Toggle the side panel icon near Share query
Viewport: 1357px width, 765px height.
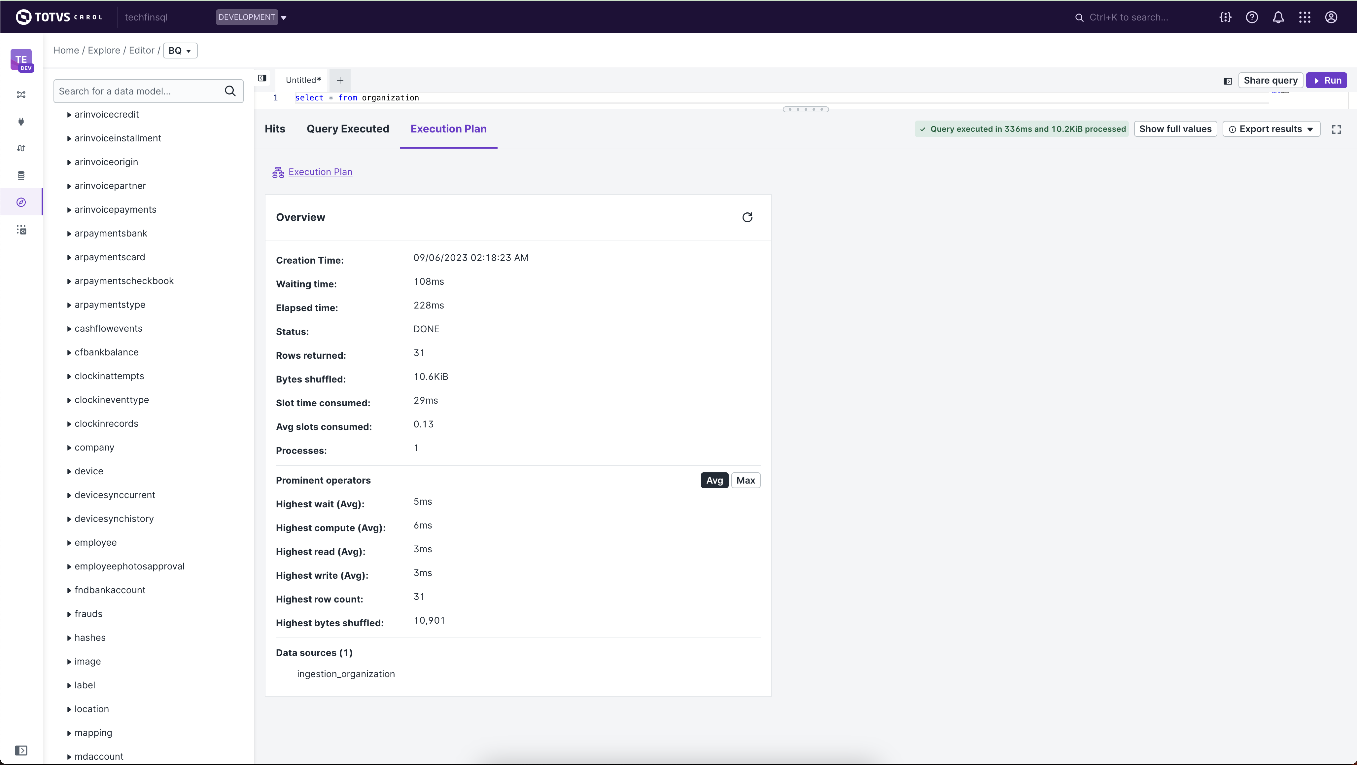click(x=1228, y=81)
